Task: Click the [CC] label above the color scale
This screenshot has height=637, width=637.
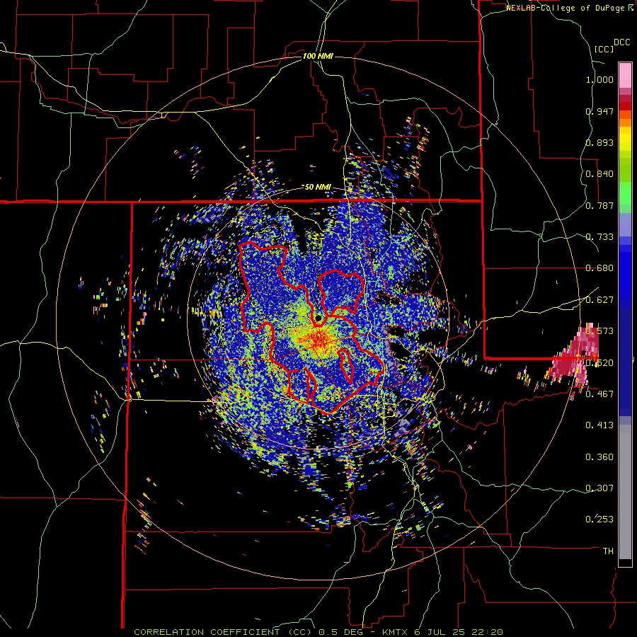Action: [x=604, y=49]
